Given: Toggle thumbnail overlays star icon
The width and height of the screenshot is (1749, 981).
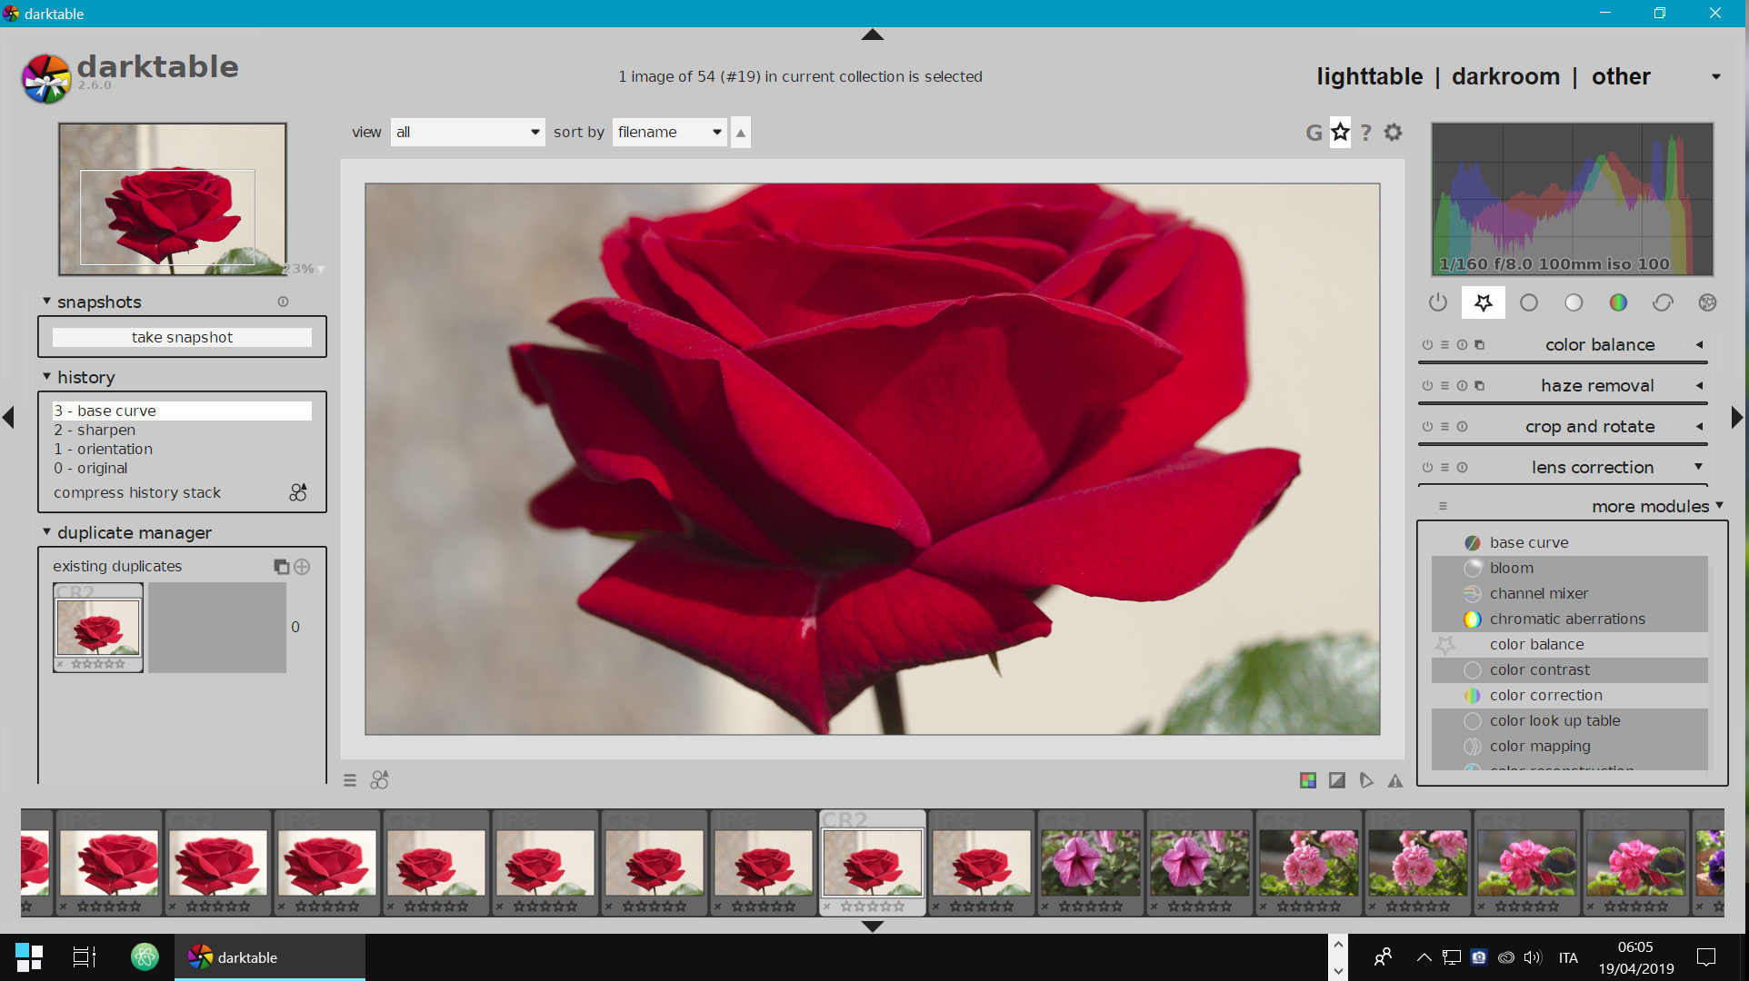Looking at the screenshot, I should pos(1340,133).
